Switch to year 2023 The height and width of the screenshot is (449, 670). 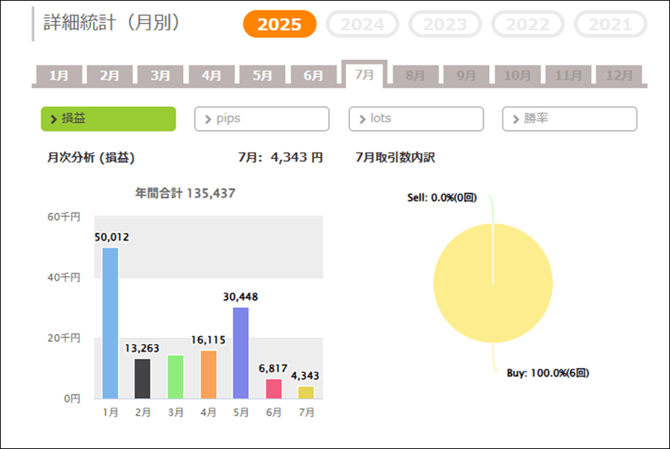click(x=445, y=25)
